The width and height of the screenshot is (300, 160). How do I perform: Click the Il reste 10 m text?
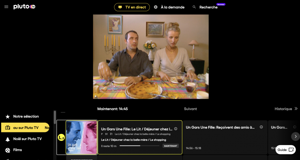(x=108, y=146)
